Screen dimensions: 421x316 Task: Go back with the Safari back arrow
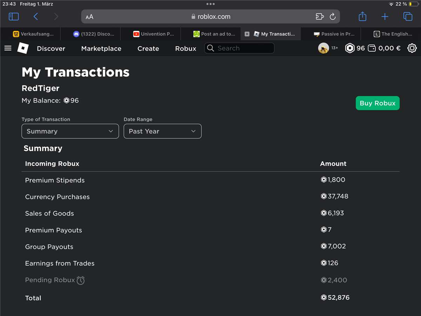pyautogui.click(x=36, y=17)
